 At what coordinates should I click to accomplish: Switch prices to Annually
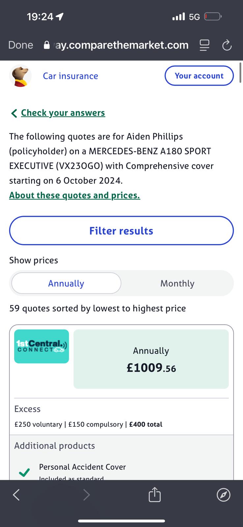pos(66,283)
